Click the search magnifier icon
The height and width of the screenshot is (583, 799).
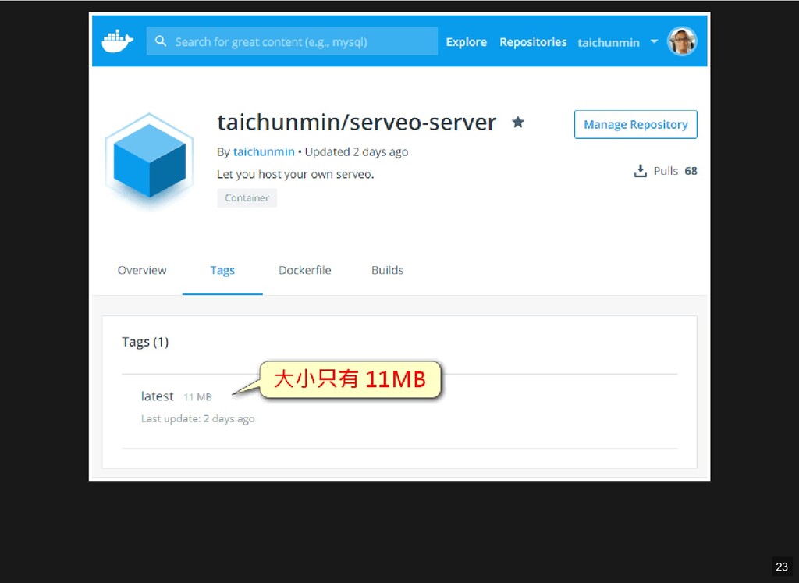point(161,41)
